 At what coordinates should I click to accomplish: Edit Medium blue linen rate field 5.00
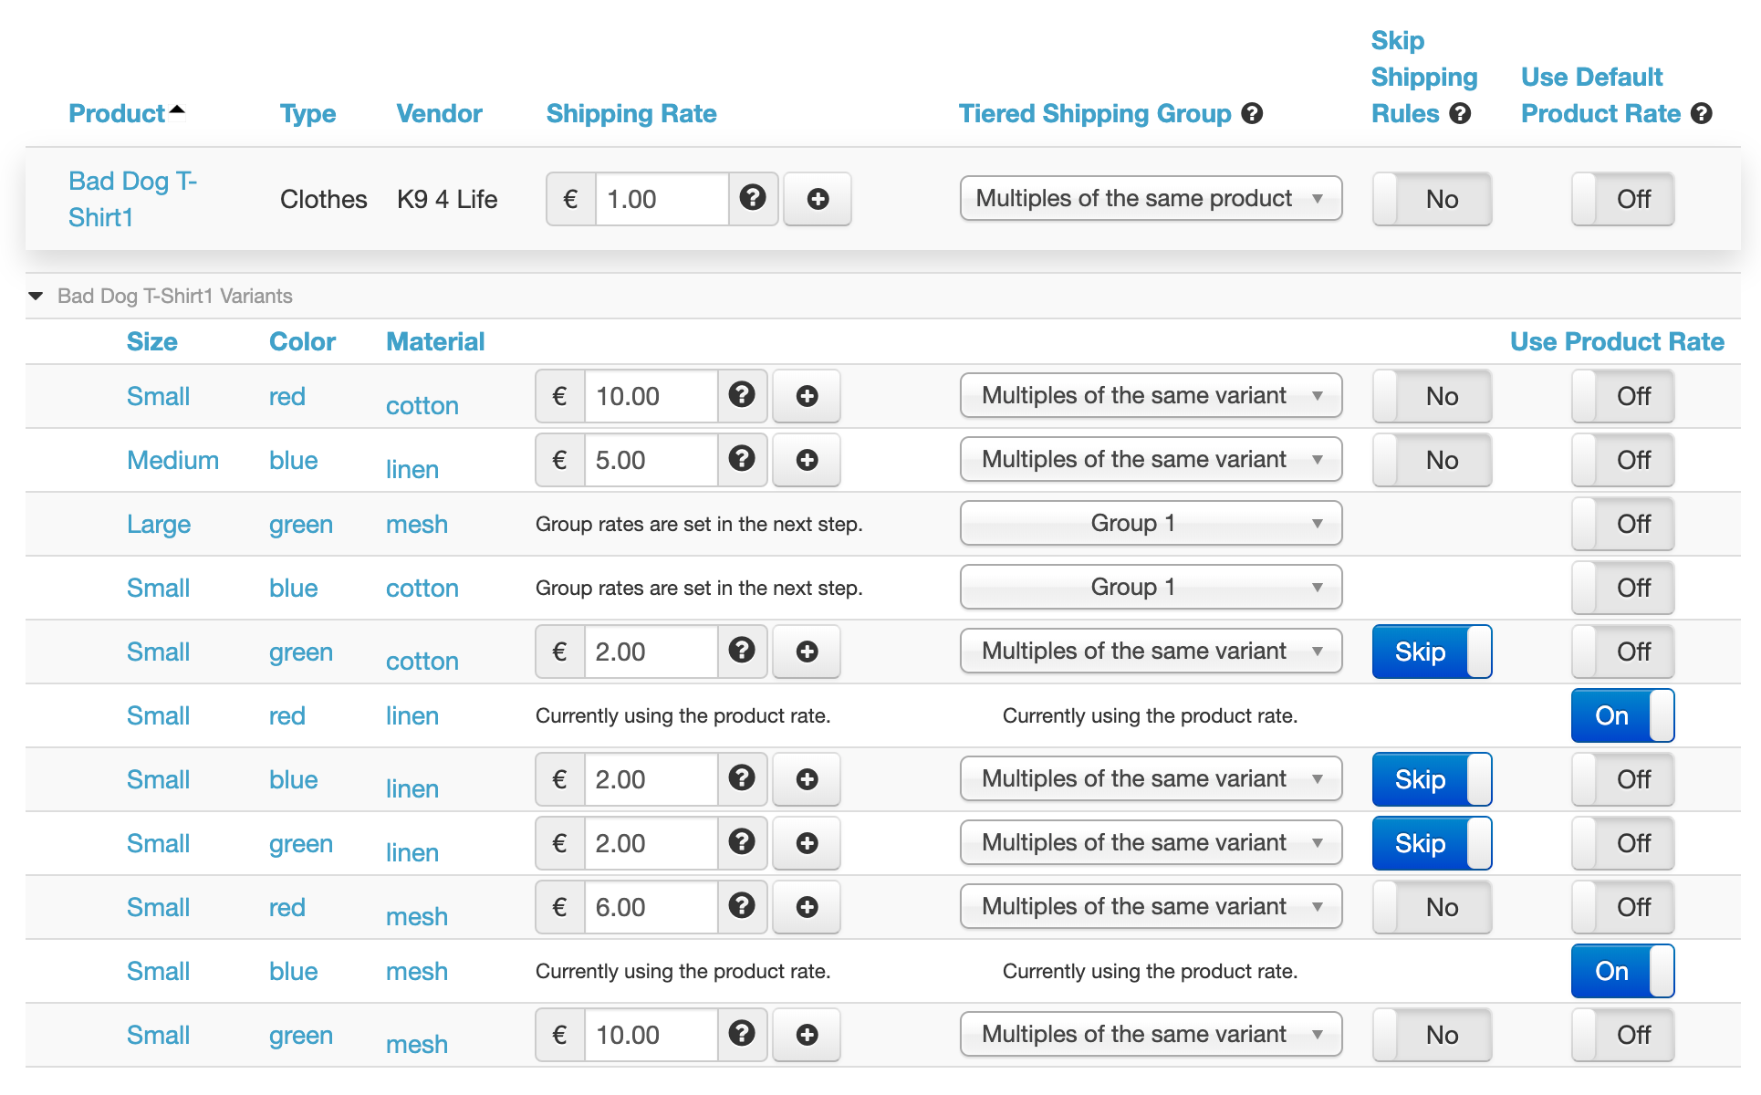[x=651, y=460]
